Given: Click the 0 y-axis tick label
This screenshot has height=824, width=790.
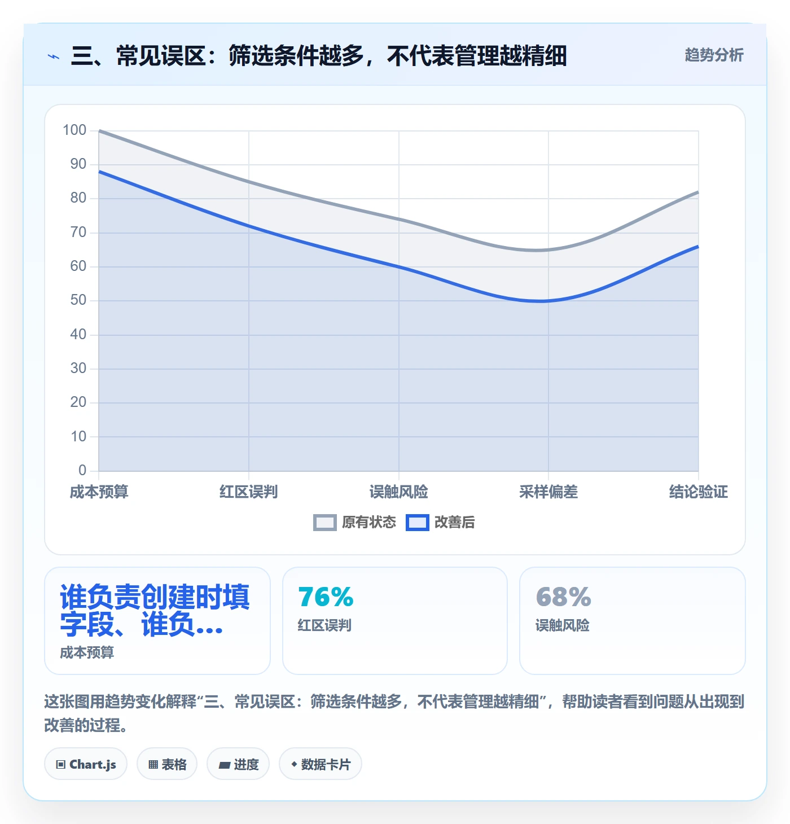Looking at the screenshot, I should [x=82, y=470].
